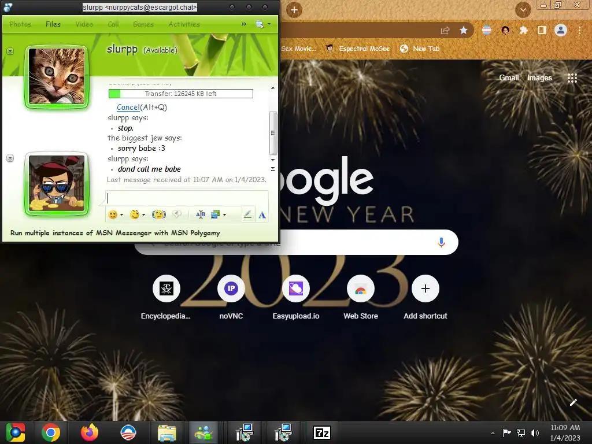Open Chrome's three-dot menu
The width and height of the screenshot is (592, 444).
point(579,30)
